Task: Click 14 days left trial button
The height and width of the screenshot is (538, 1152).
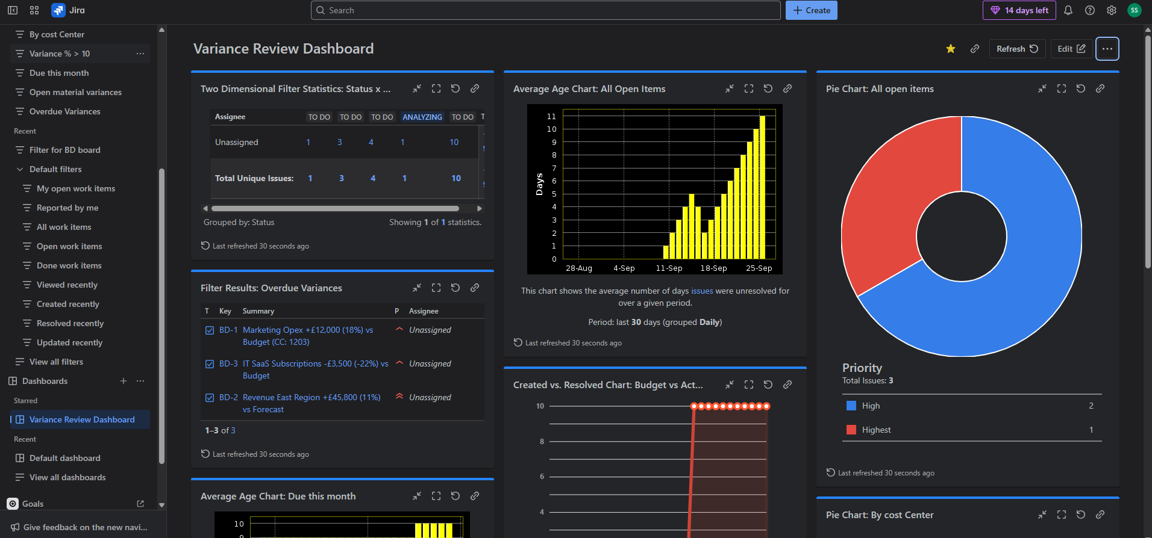Action: point(1019,10)
